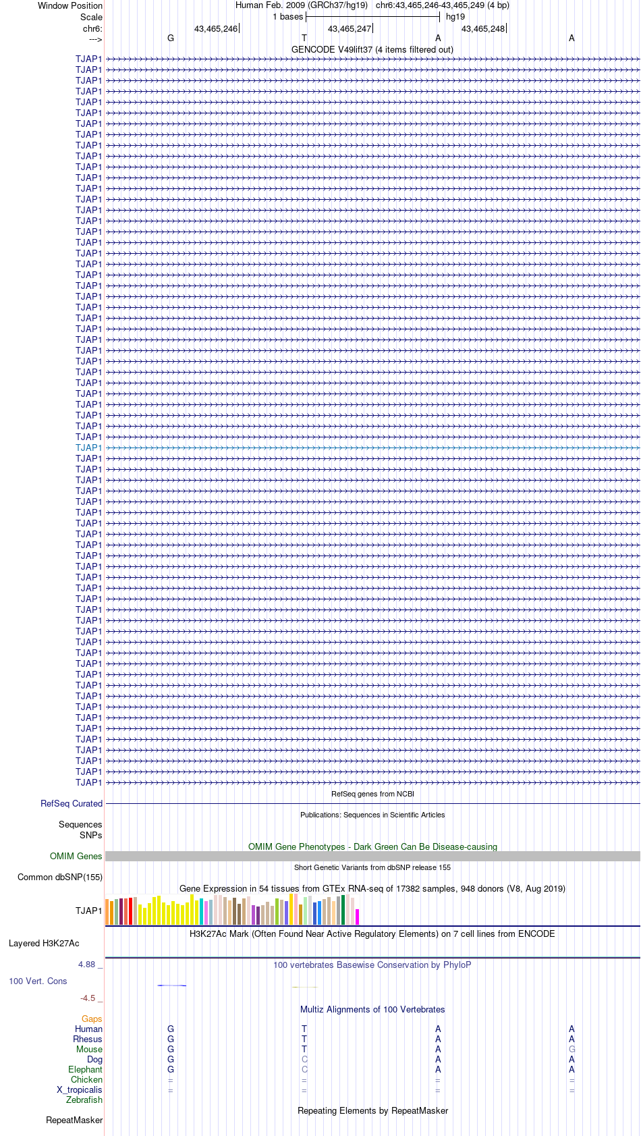Select position label 43,465,246
Screen dimensions: 641x1136
click(x=216, y=29)
